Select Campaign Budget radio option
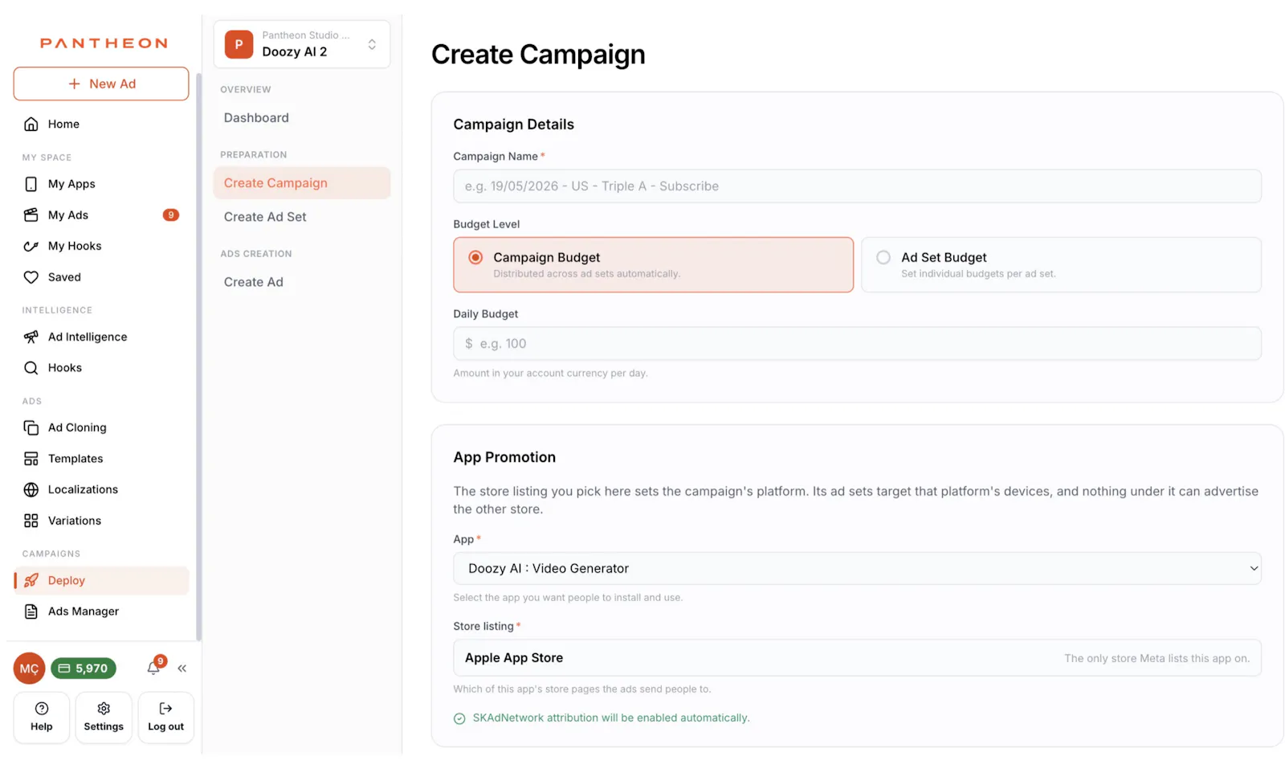This screenshot has width=1285, height=769. 653,264
